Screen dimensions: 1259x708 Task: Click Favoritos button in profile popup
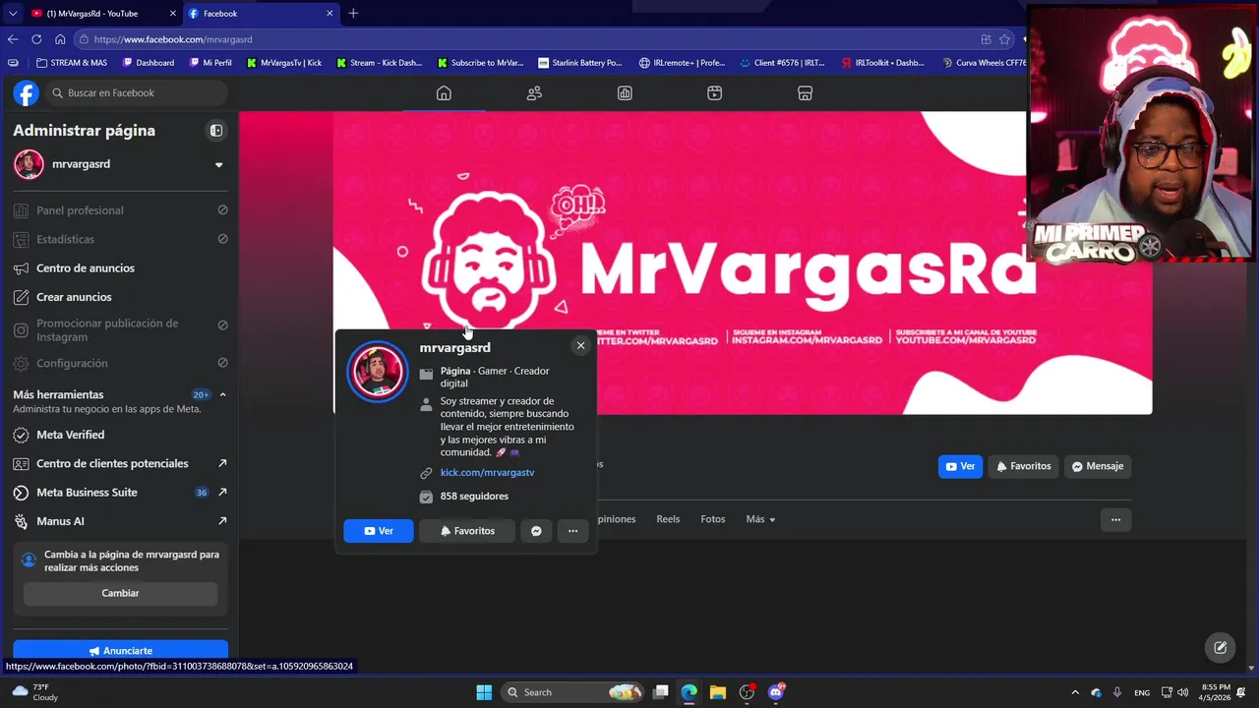click(467, 531)
